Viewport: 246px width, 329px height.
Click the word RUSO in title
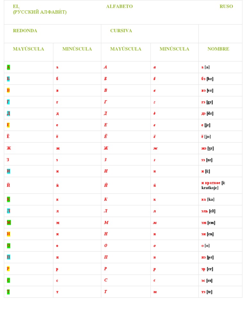click(x=226, y=6)
